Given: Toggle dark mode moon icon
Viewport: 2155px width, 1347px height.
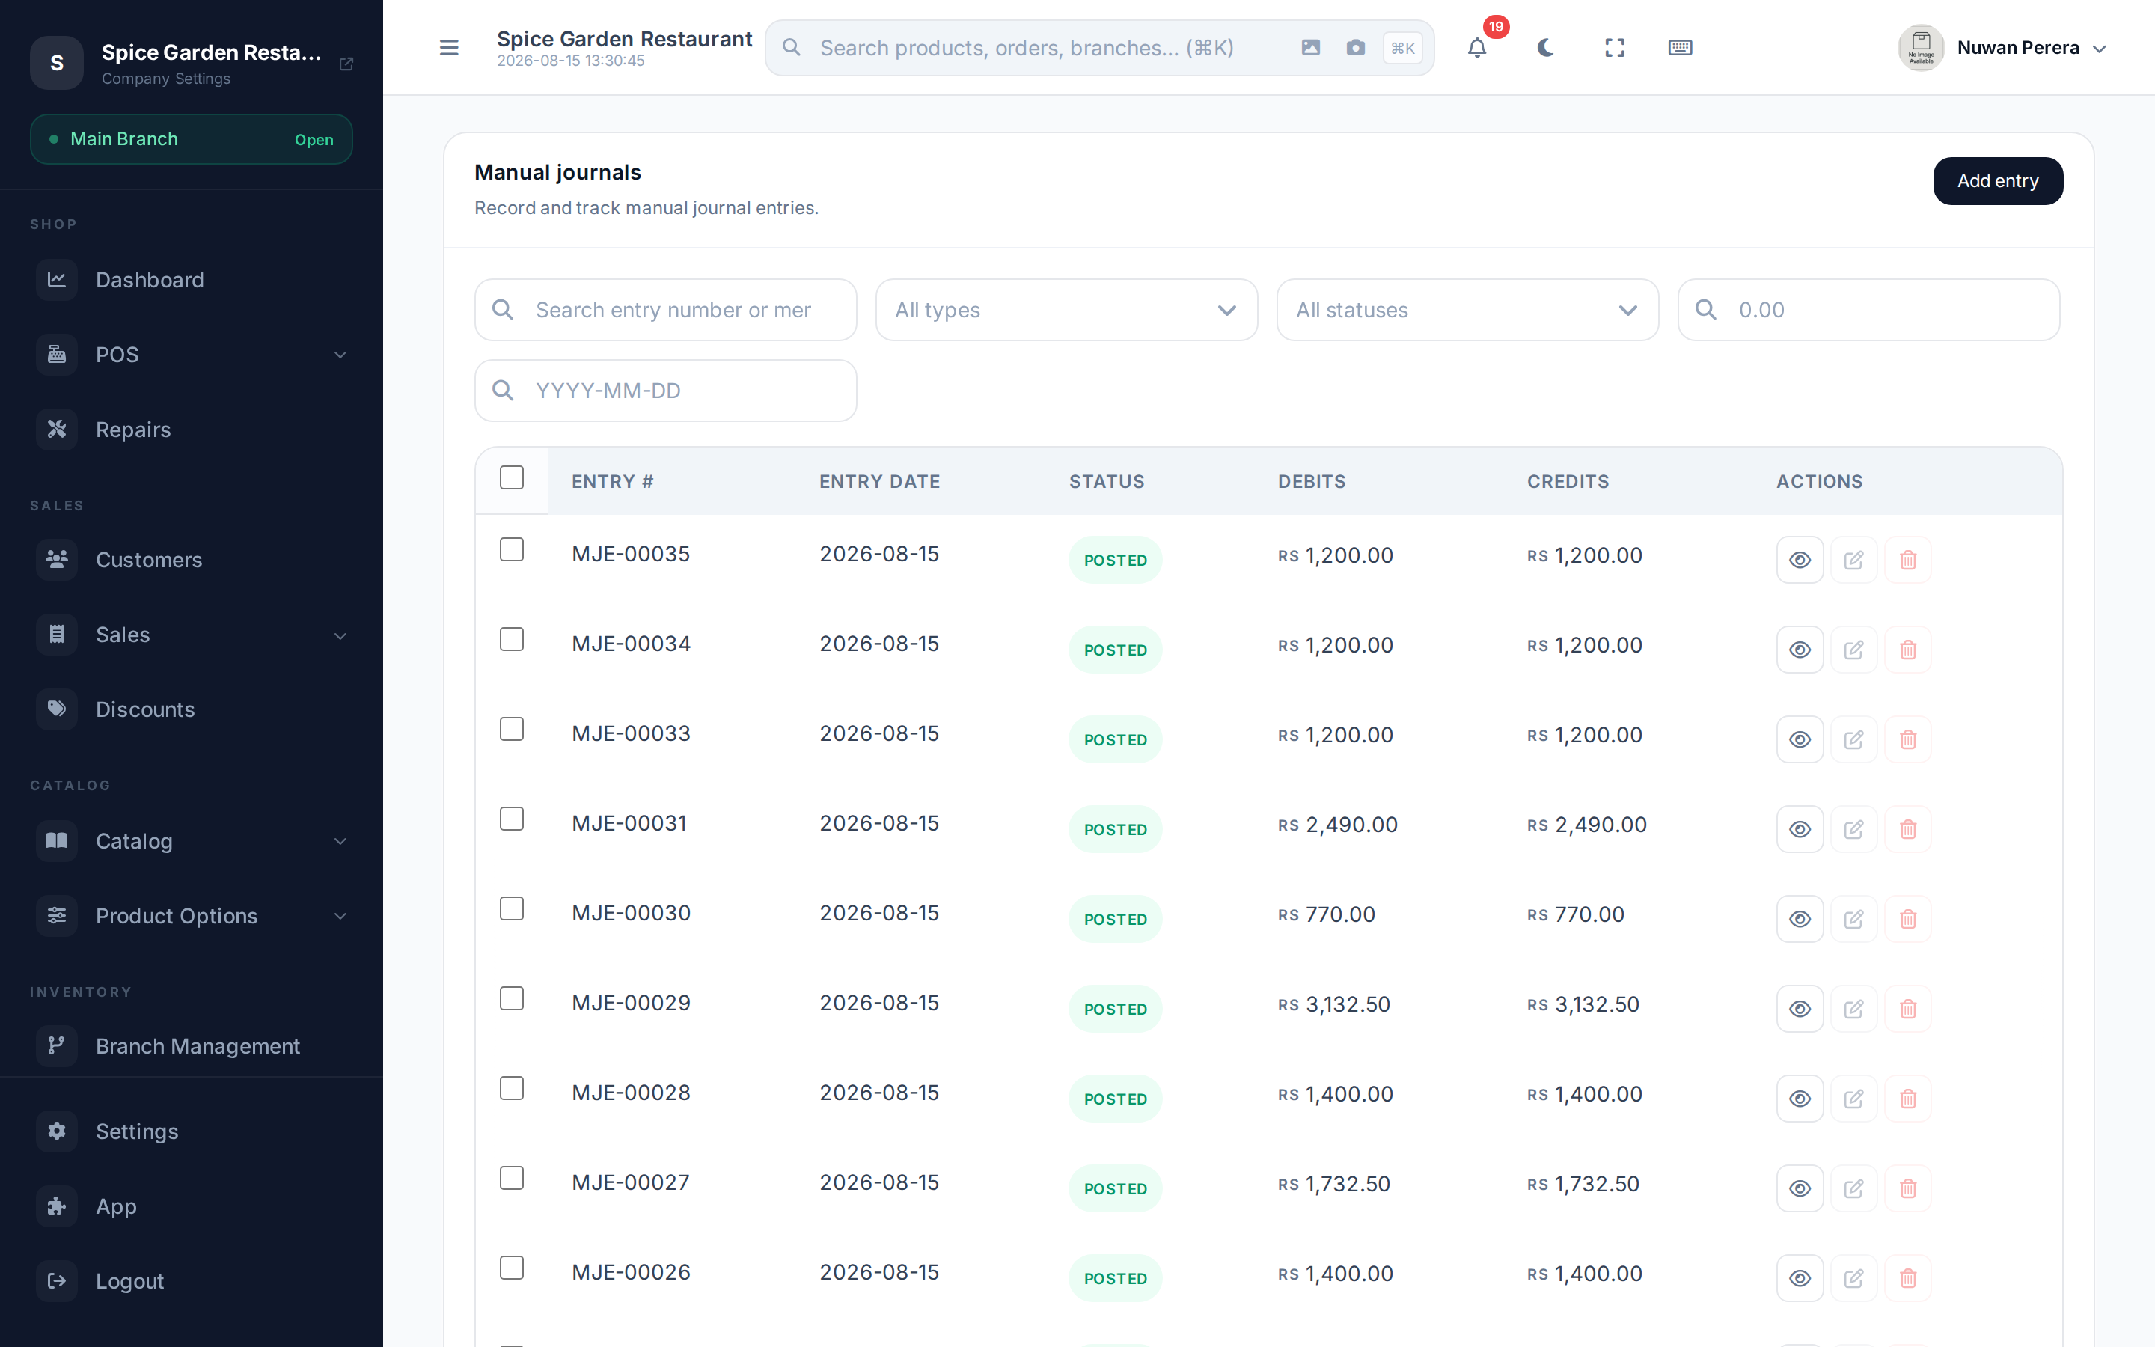Looking at the screenshot, I should coord(1546,48).
